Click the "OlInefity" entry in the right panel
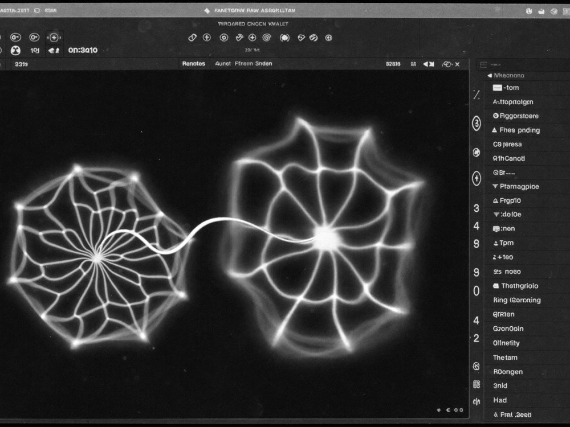Image resolution: width=570 pixels, height=427 pixels. coord(506,343)
